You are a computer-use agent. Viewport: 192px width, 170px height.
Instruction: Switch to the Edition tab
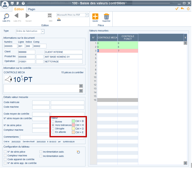coord(19,9)
